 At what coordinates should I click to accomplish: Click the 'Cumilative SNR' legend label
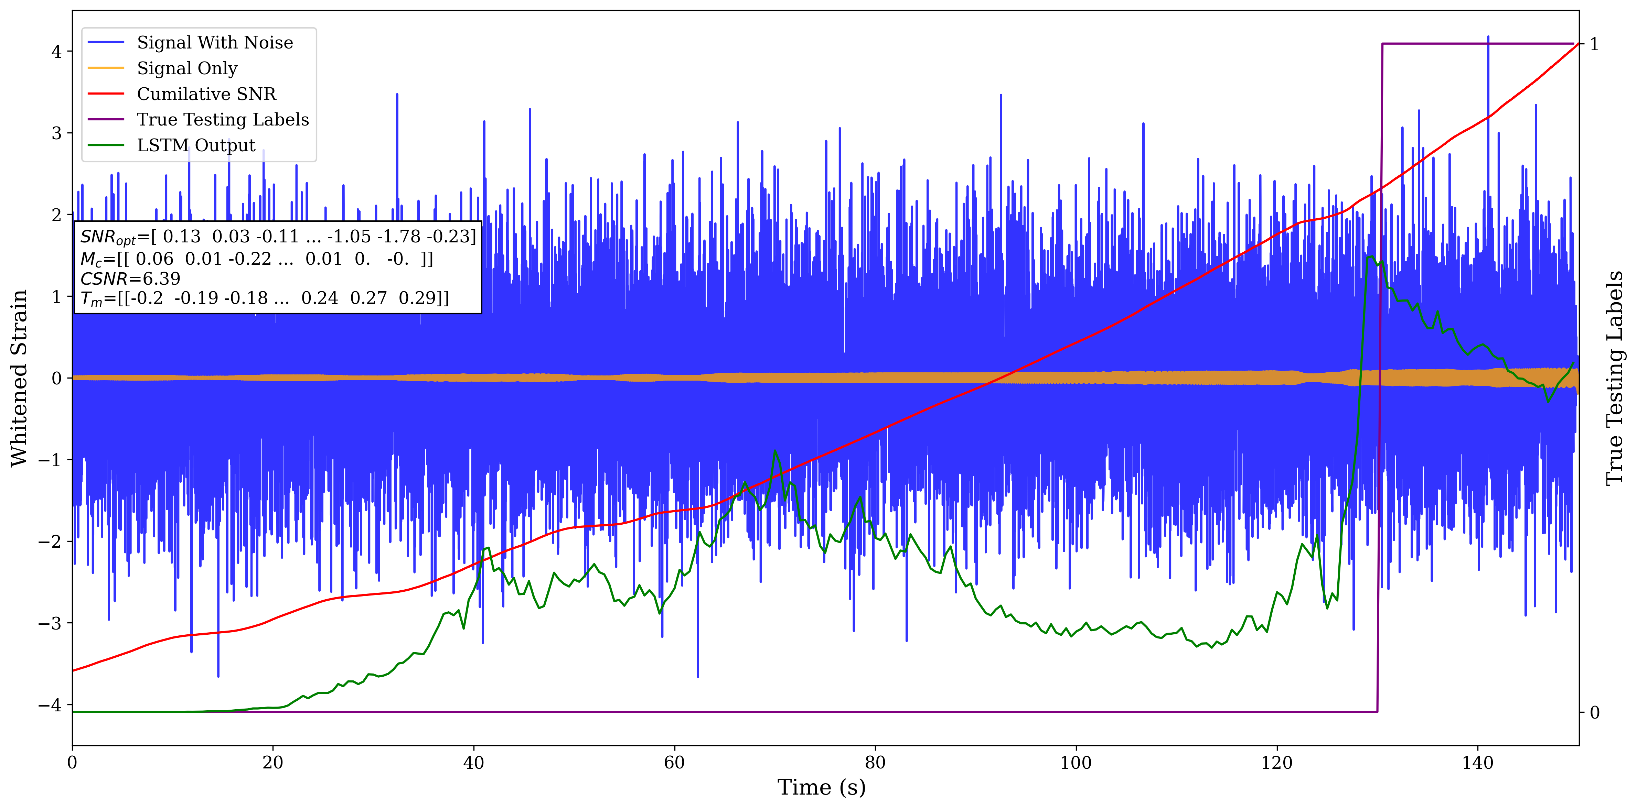[206, 94]
